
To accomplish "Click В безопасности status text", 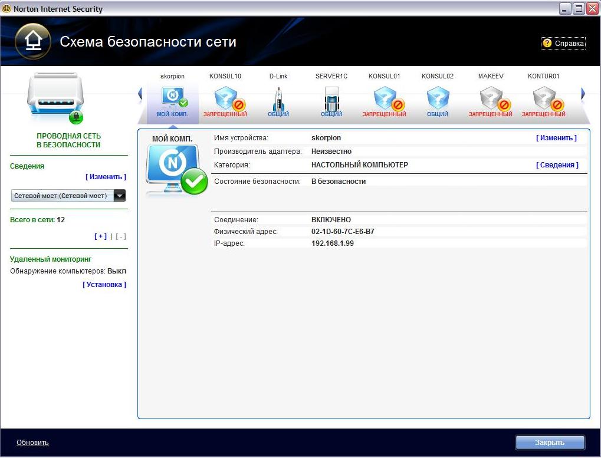I will coord(339,182).
